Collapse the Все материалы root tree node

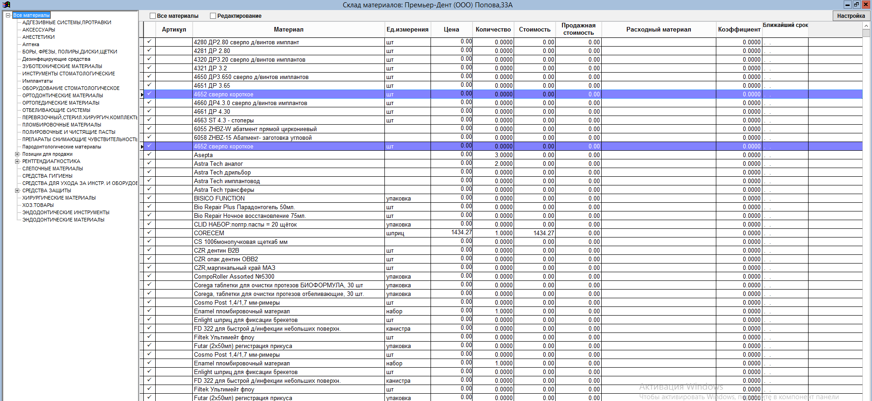(x=8, y=16)
